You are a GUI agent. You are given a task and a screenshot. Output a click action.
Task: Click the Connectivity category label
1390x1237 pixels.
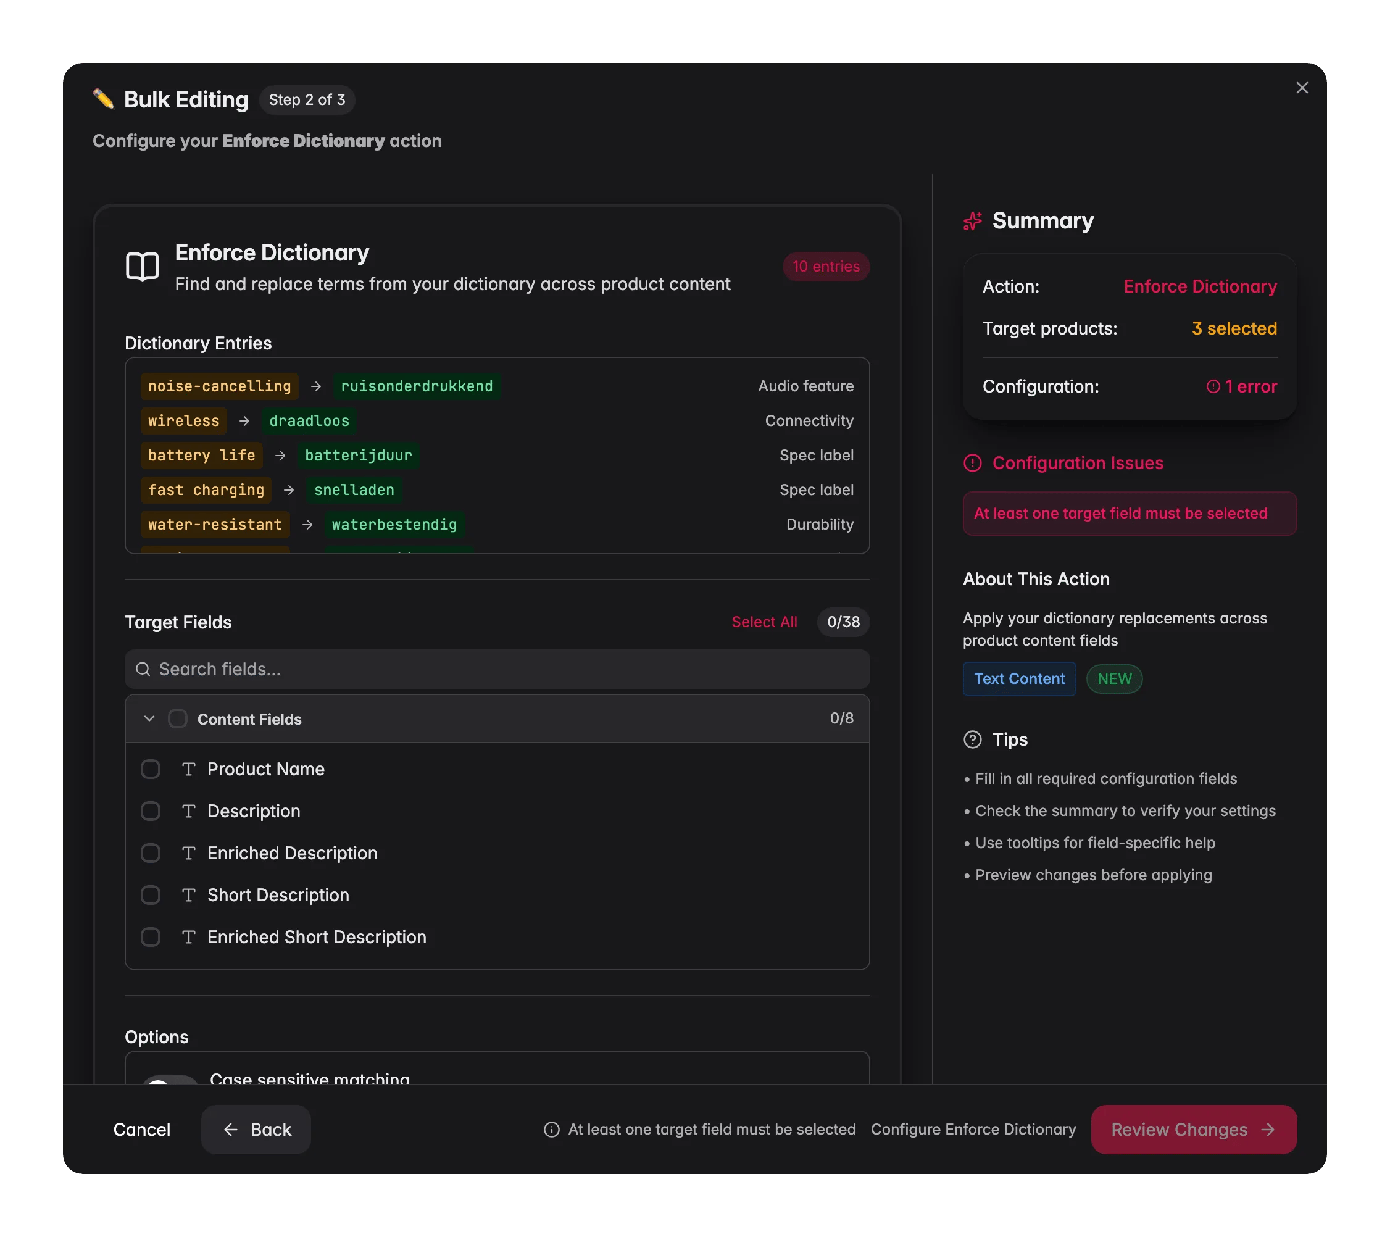(809, 421)
